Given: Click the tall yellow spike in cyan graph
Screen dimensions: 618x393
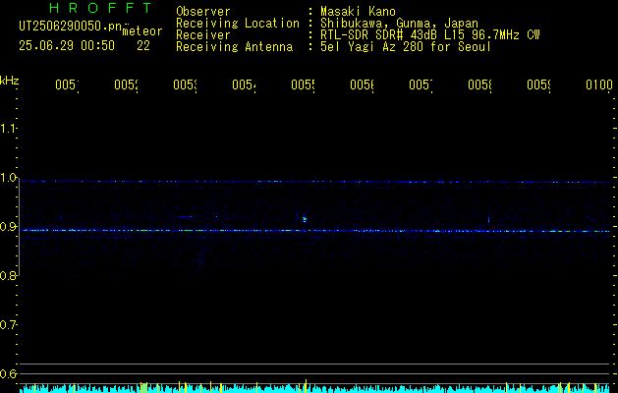Looking at the screenshot, I should click(307, 385).
